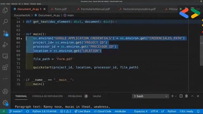This screenshot has height=114, width=203.
Task: Switch to CONSOLA DE DEPURACIÓN tab
Action: tap(47, 96)
